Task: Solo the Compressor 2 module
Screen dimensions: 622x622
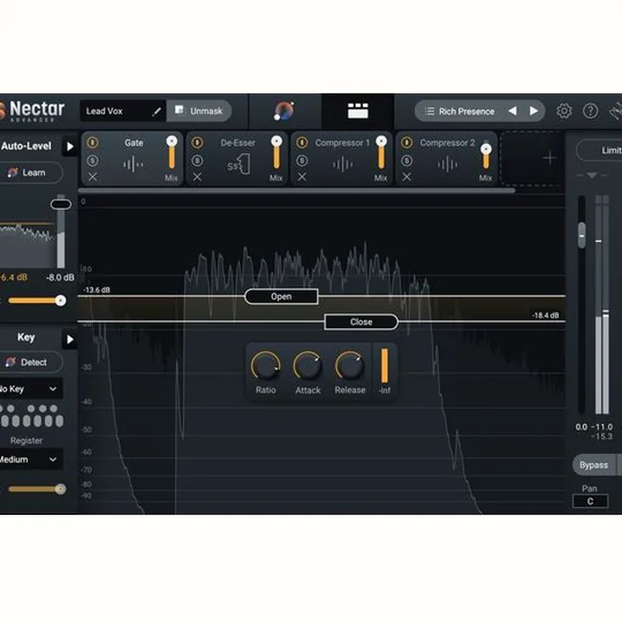Action: [x=407, y=161]
